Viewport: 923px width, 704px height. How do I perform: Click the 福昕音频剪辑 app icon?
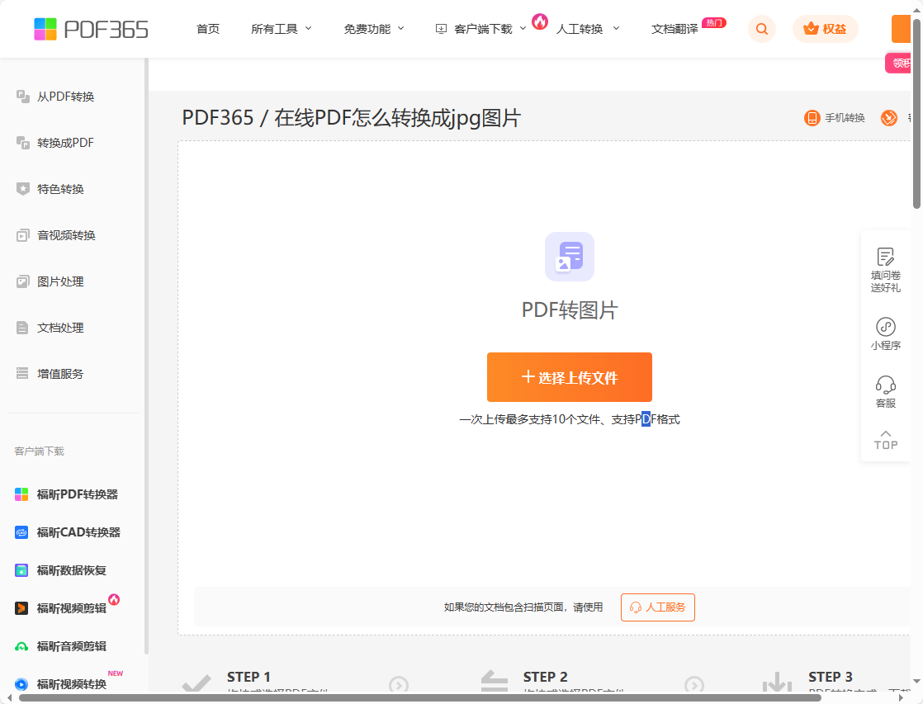(21, 646)
